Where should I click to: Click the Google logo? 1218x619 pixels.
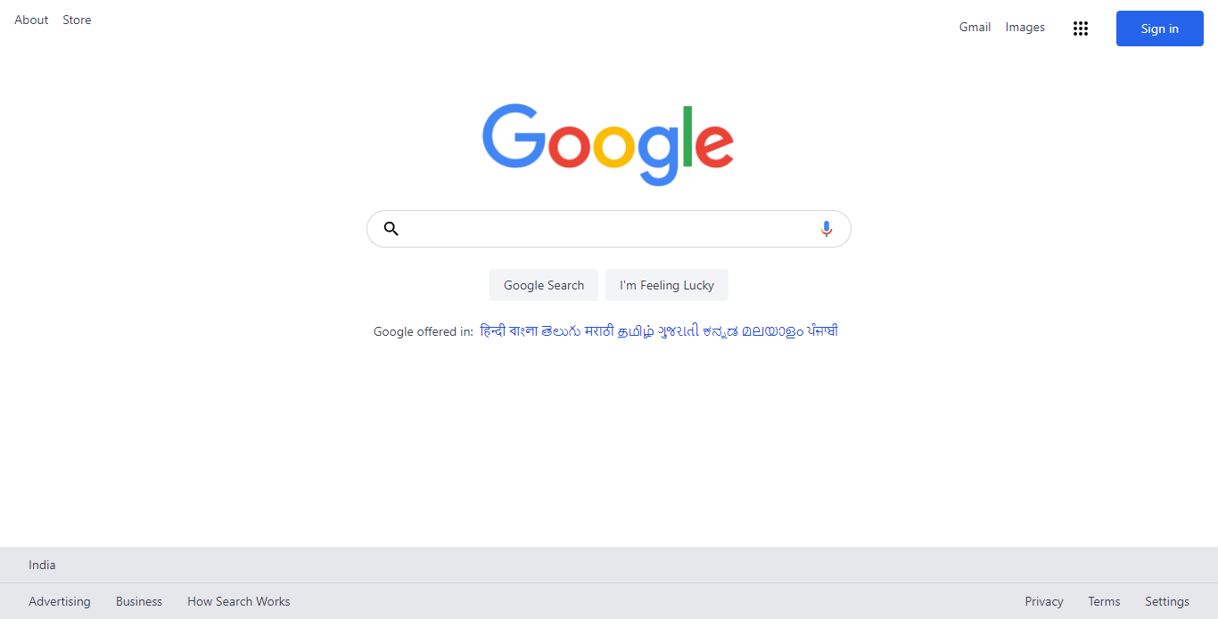608,144
